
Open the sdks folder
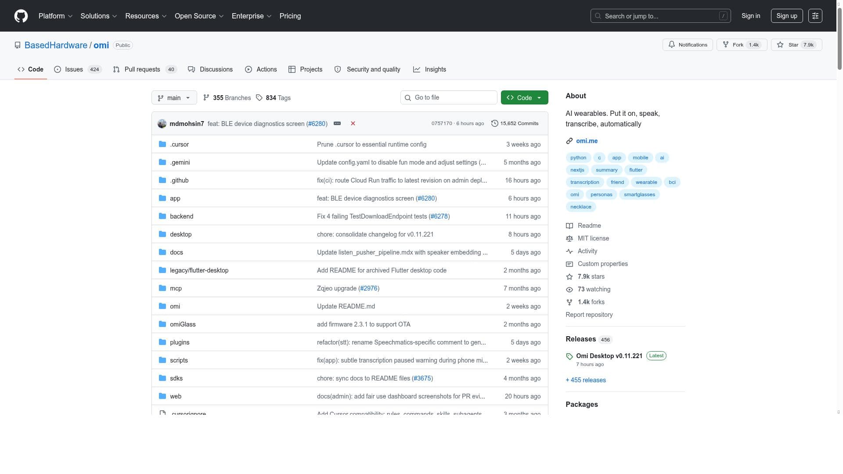(x=176, y=378)
